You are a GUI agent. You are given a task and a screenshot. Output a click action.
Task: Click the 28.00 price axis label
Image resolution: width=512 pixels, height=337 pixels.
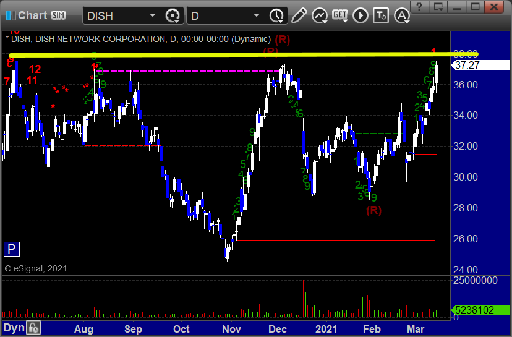point(466,208)
